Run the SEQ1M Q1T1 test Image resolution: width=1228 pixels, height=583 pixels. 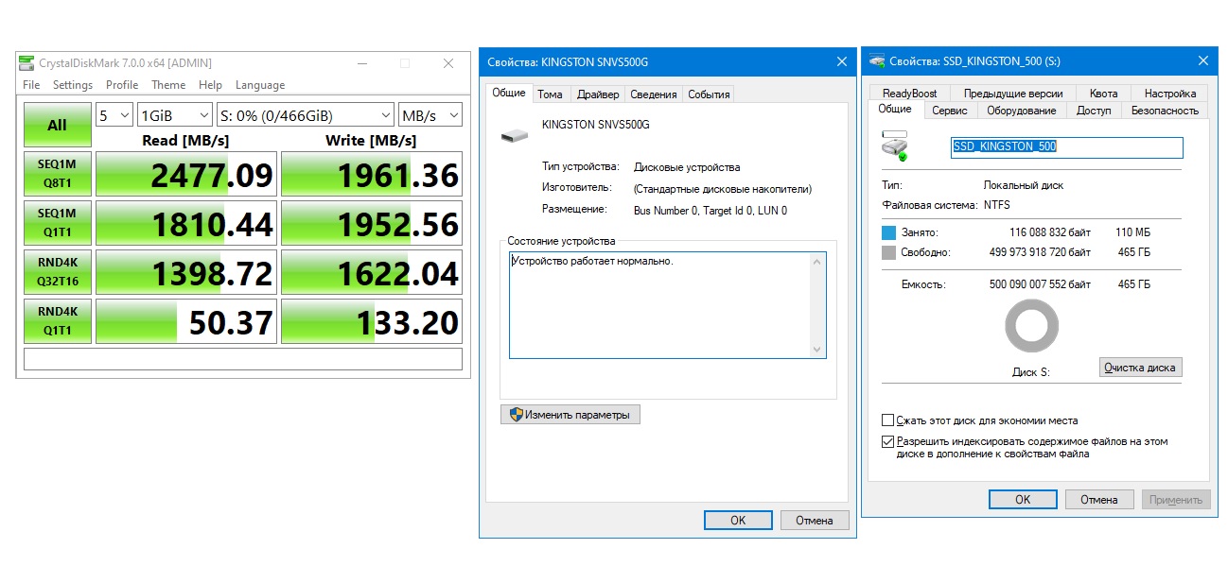58,223
